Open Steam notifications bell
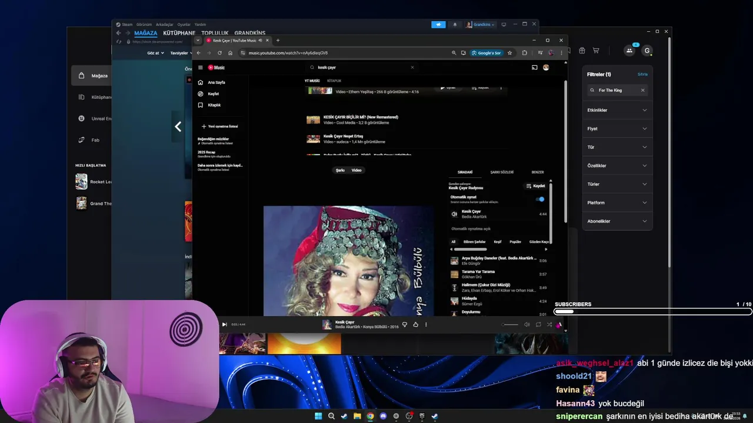753x423 pixels. click(x=455, y=25)
